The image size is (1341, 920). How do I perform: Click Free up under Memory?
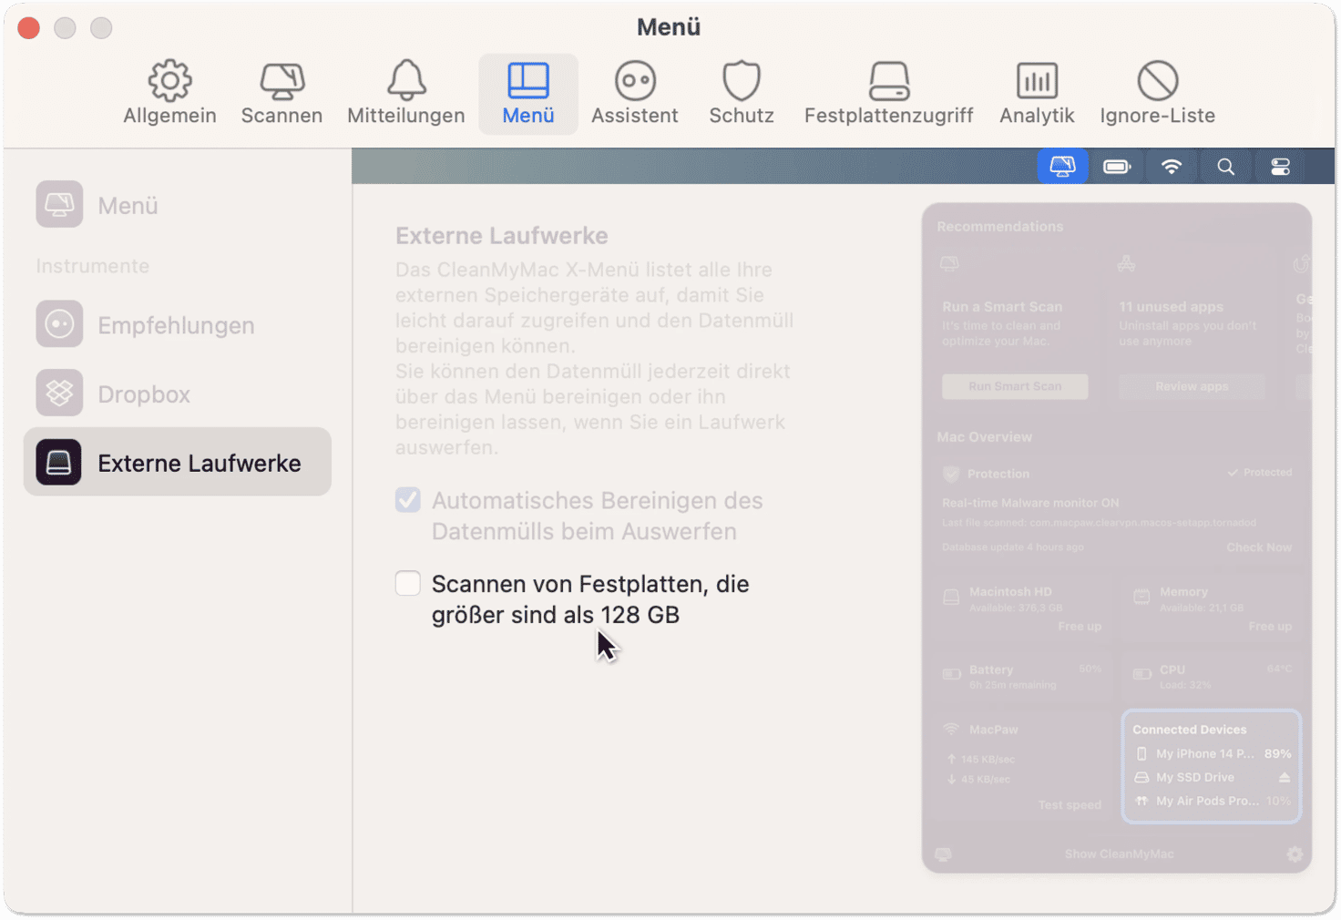(x=1270, y=627)
